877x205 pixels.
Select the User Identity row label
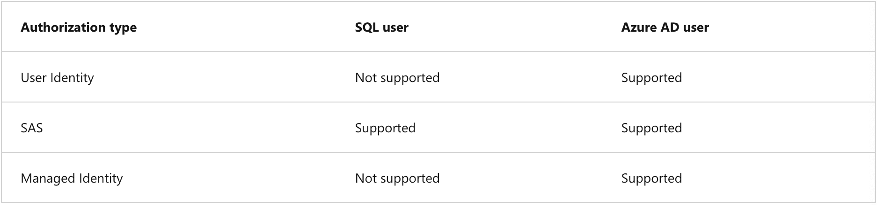coord(57,77)
